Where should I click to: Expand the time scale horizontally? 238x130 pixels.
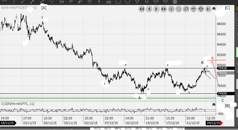[201, 9]
